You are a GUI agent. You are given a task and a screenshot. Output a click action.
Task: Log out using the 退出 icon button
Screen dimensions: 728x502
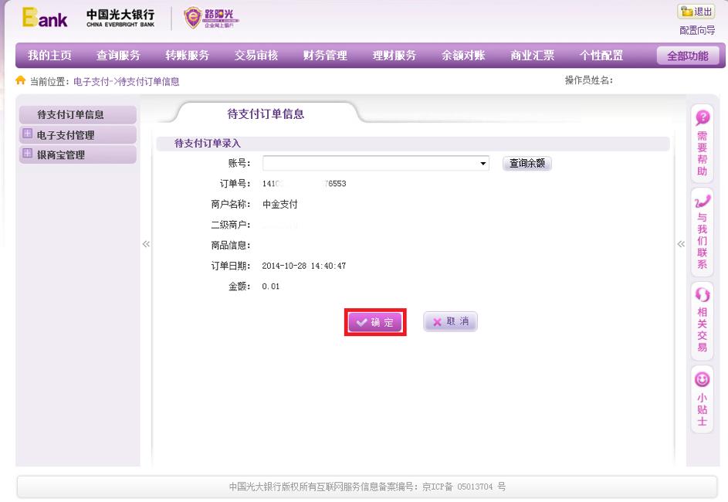coord(694,10)
